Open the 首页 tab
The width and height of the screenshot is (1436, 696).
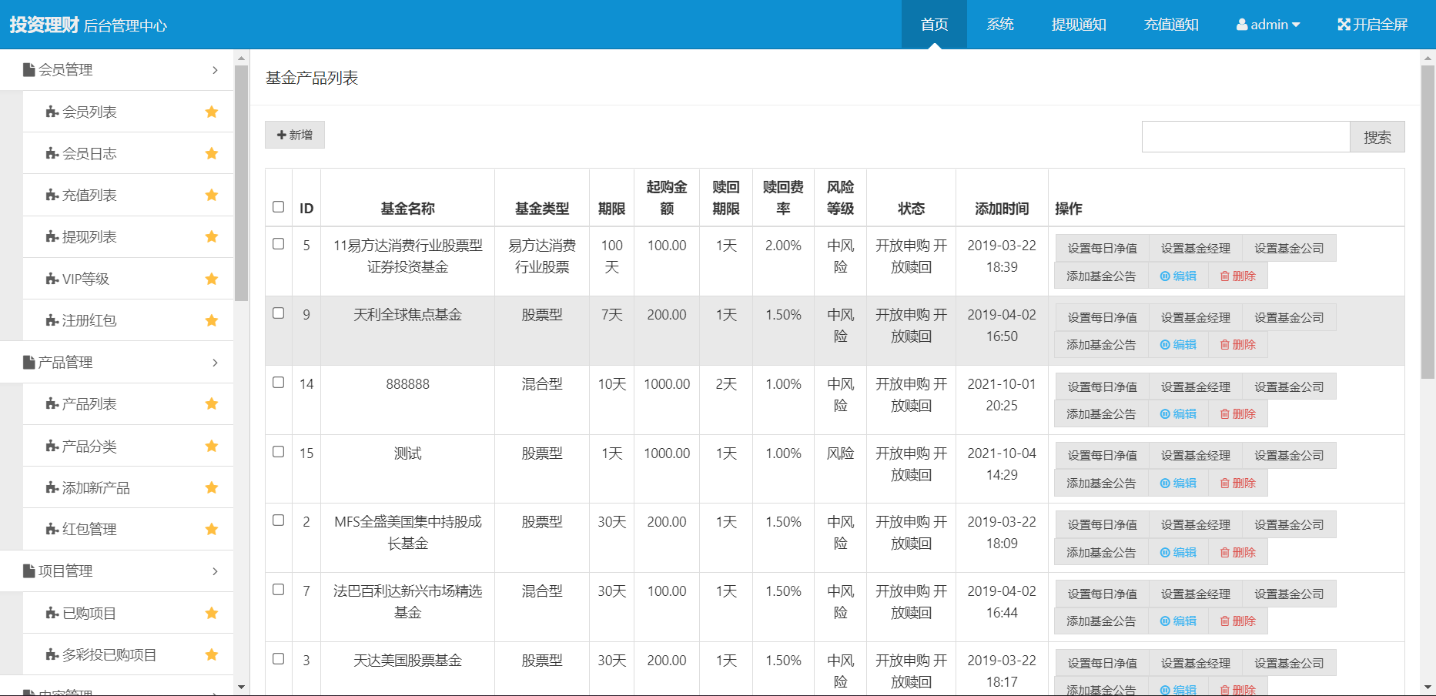[x=934, y=25]
